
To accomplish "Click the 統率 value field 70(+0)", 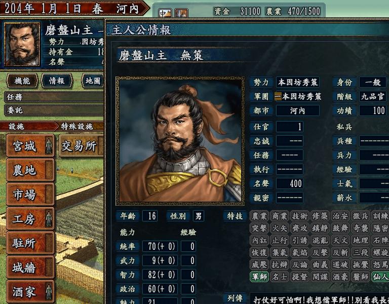I will tap(160, 246).
